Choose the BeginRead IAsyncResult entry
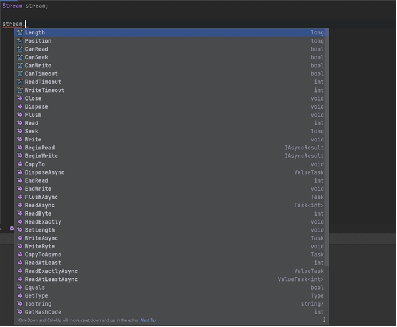 click(40, 148)
